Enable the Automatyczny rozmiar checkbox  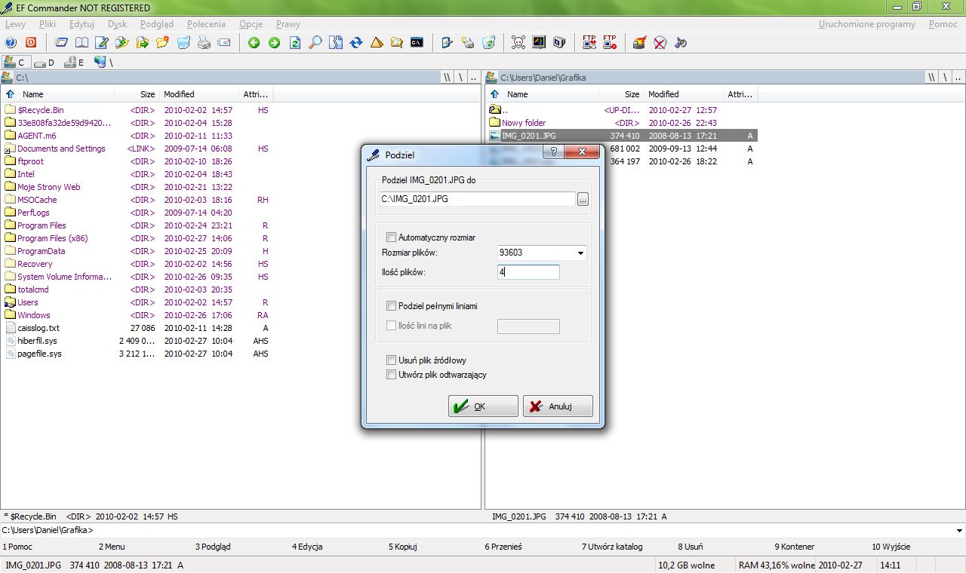(x=391, y=237)
